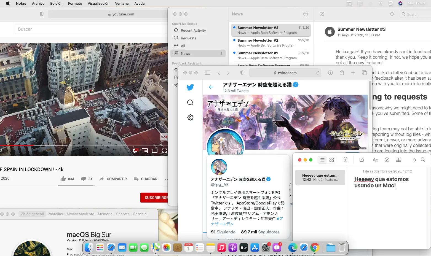Toggle checklist formatting in Notes
This screenshot has height=256, width=431.
[x=387, y=160]
